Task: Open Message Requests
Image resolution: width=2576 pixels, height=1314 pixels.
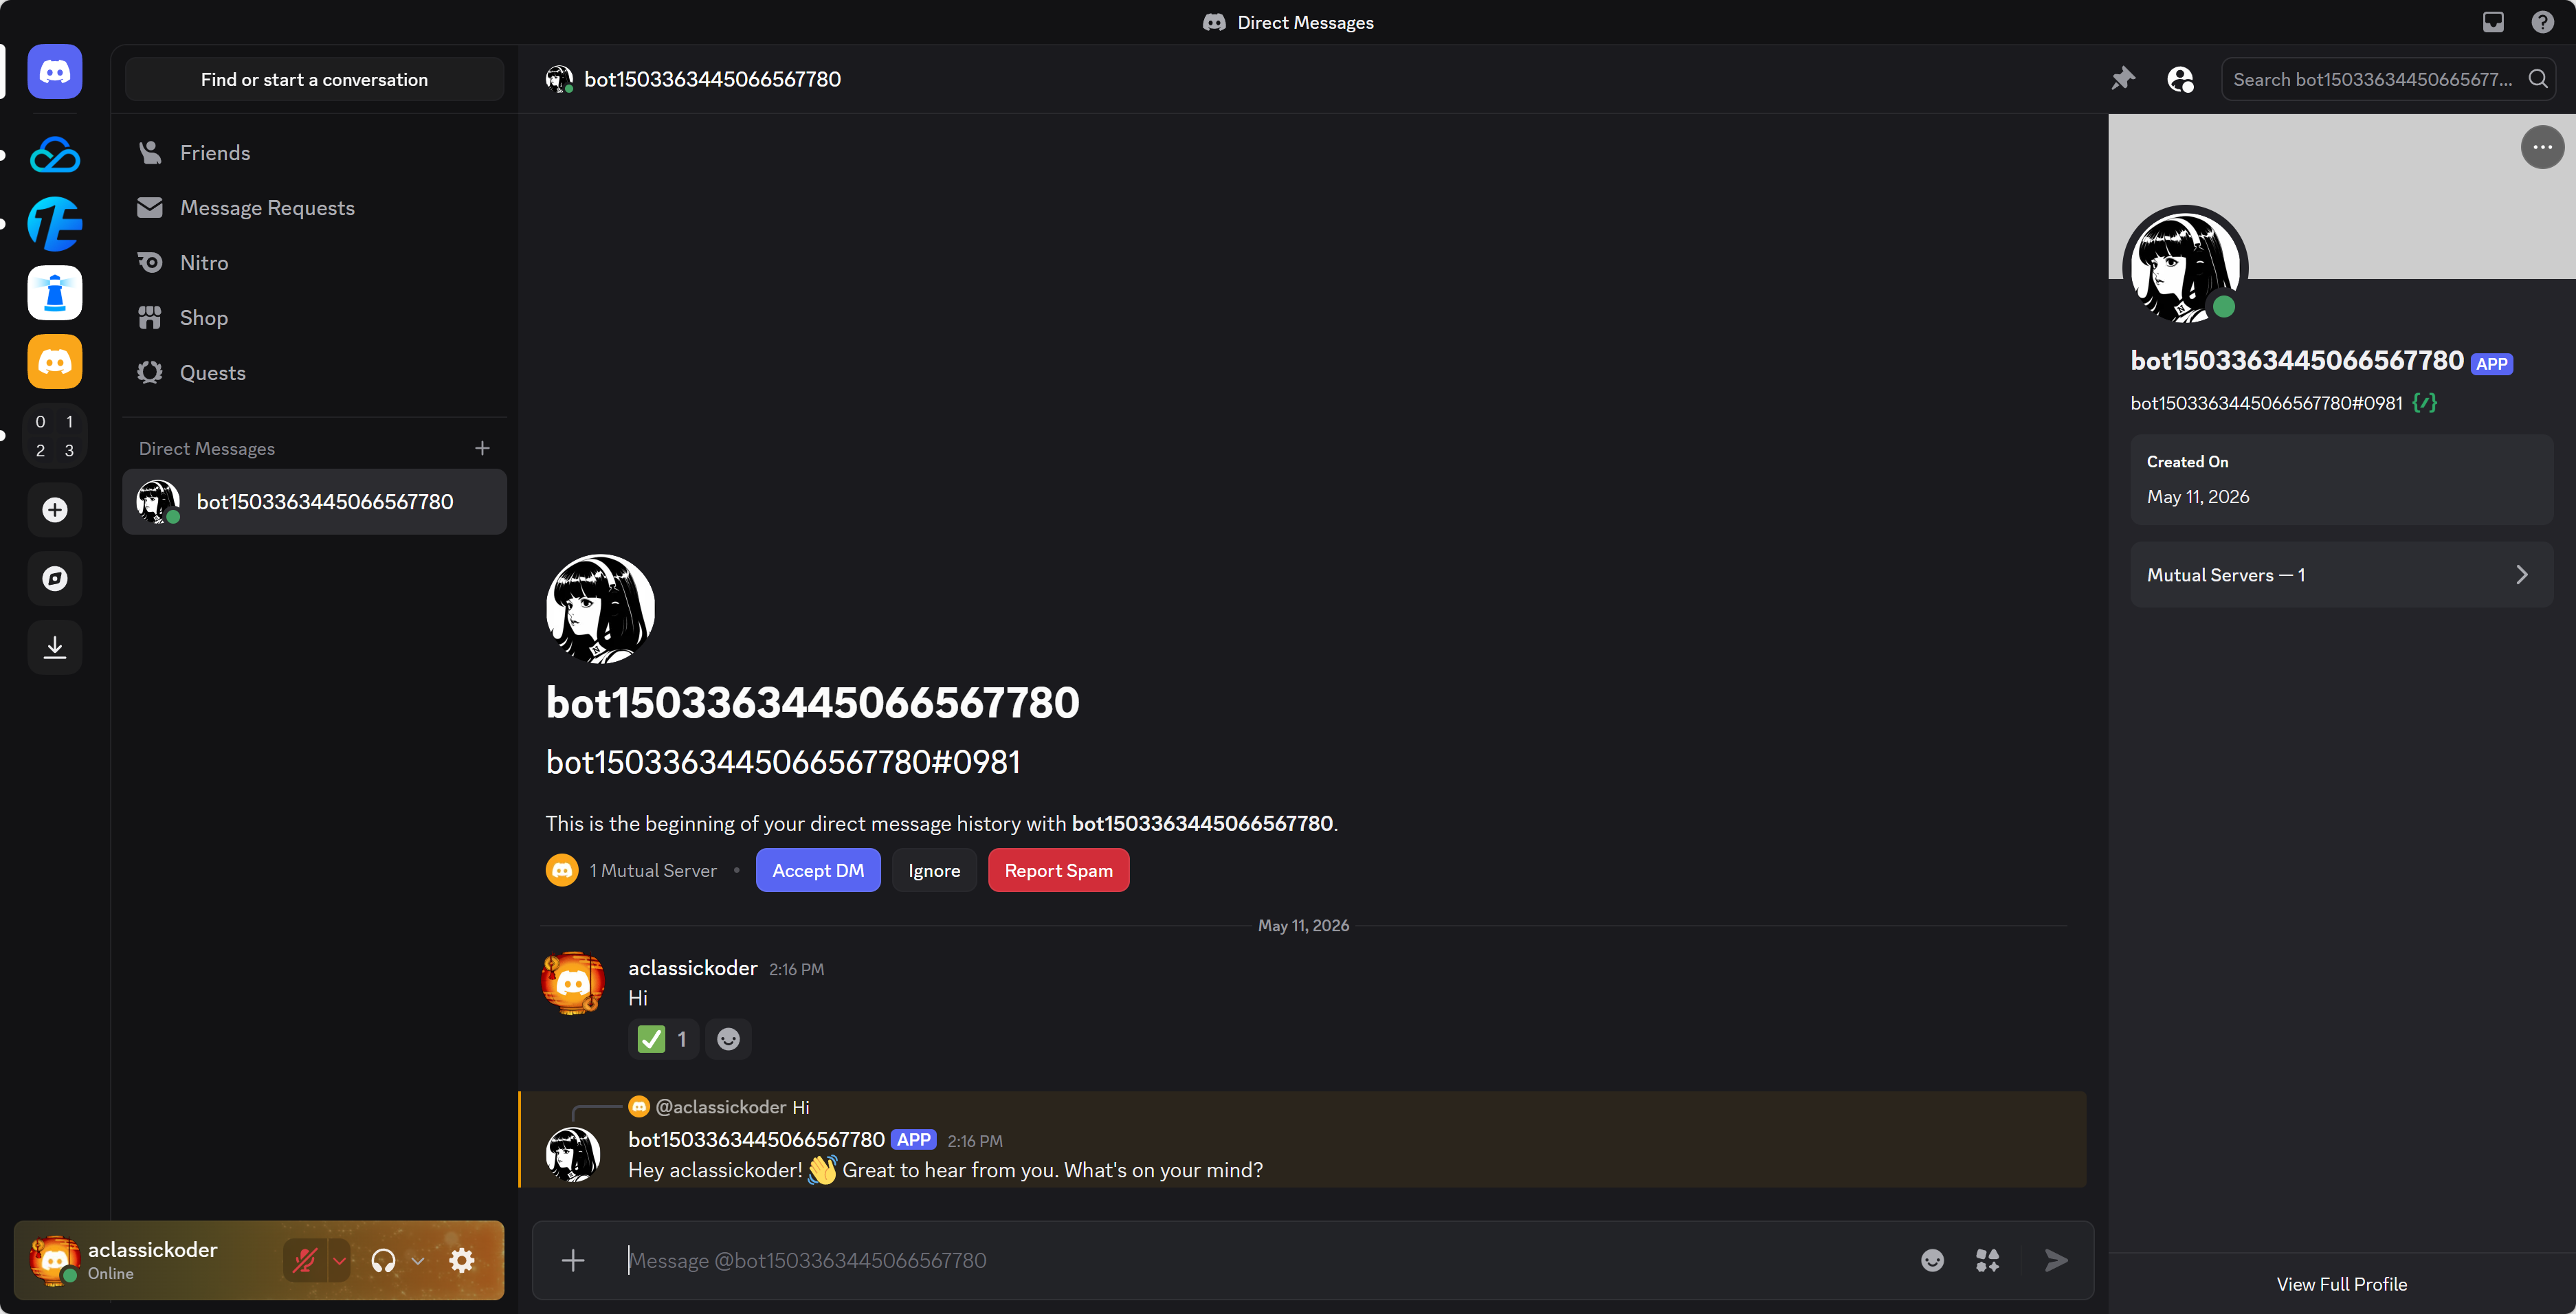Action: (x=314, y=208)
